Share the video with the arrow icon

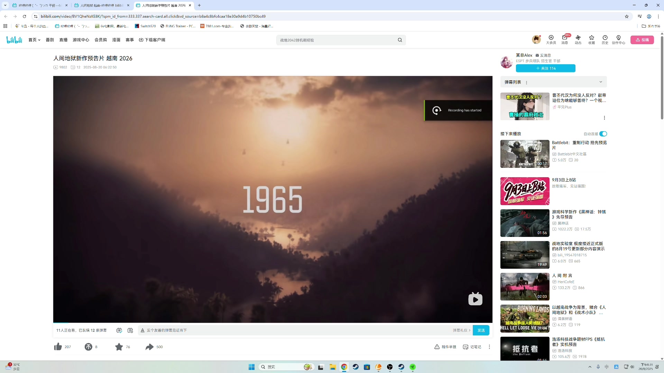click(x=149, y=347)
